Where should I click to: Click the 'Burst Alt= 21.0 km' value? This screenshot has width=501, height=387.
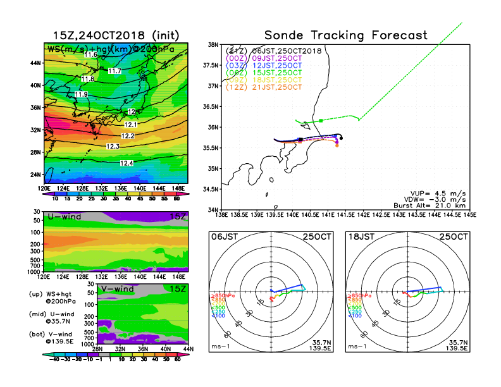tap(430, 206)
